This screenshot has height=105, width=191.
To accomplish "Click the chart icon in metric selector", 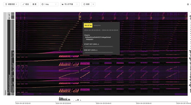I will tap(63, 4).
